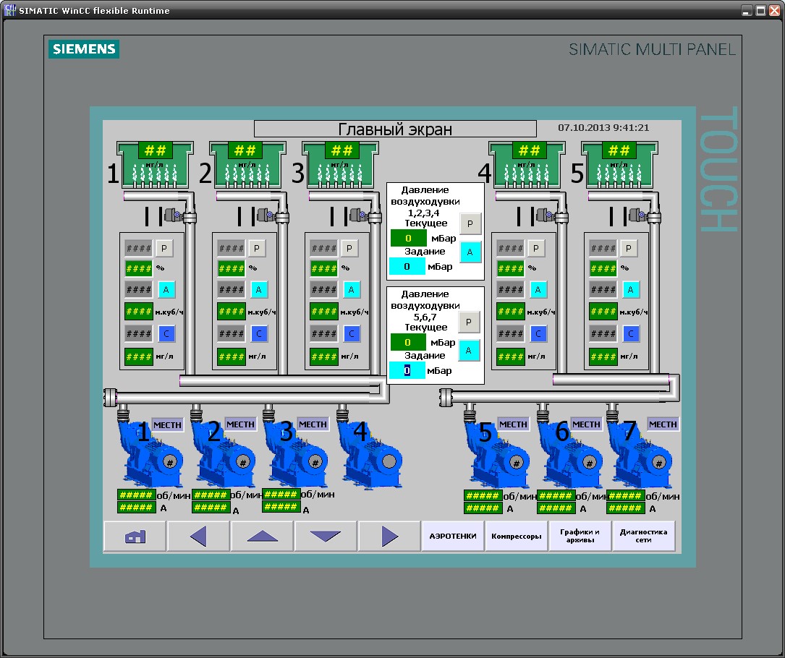
Task: Open the Диагностика сети screen
Action: (x=643, y=537)
